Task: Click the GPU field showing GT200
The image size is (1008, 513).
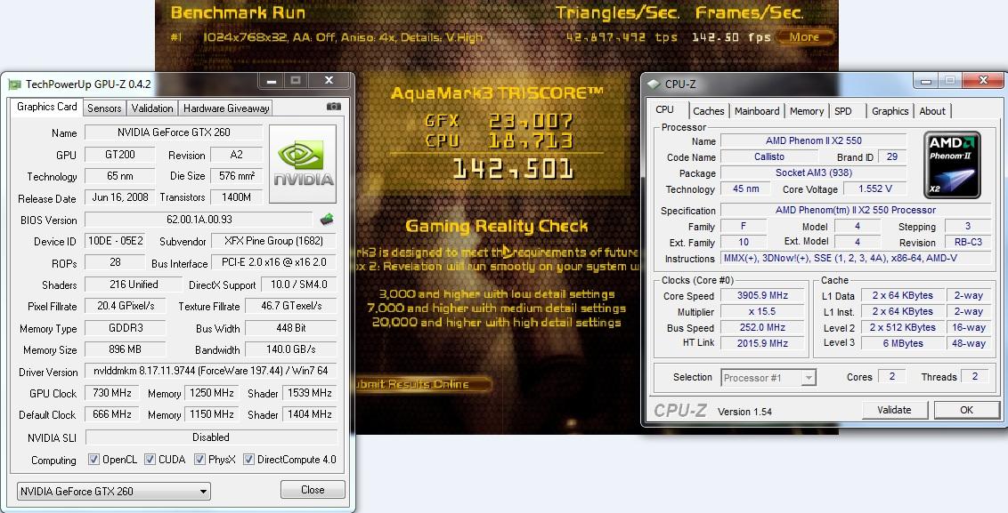Action: [x=119, y=155]
